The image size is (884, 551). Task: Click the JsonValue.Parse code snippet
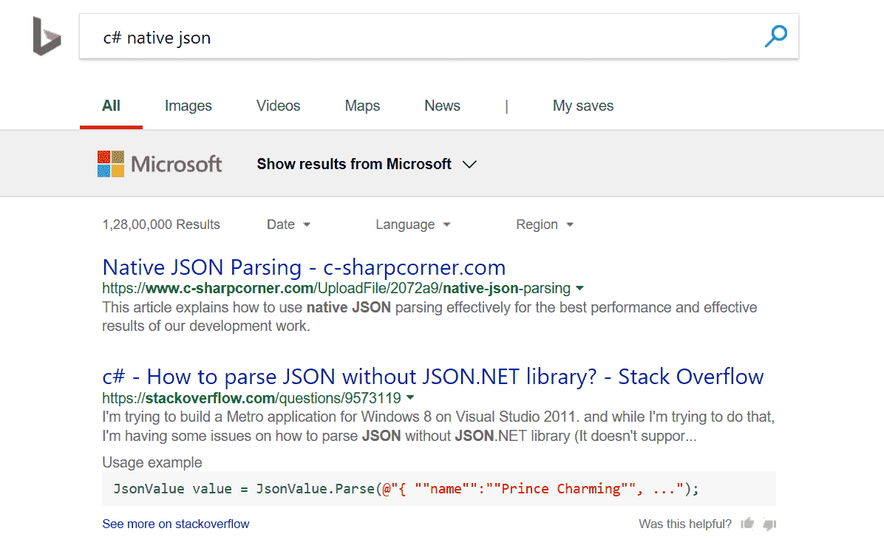point(439,488)
